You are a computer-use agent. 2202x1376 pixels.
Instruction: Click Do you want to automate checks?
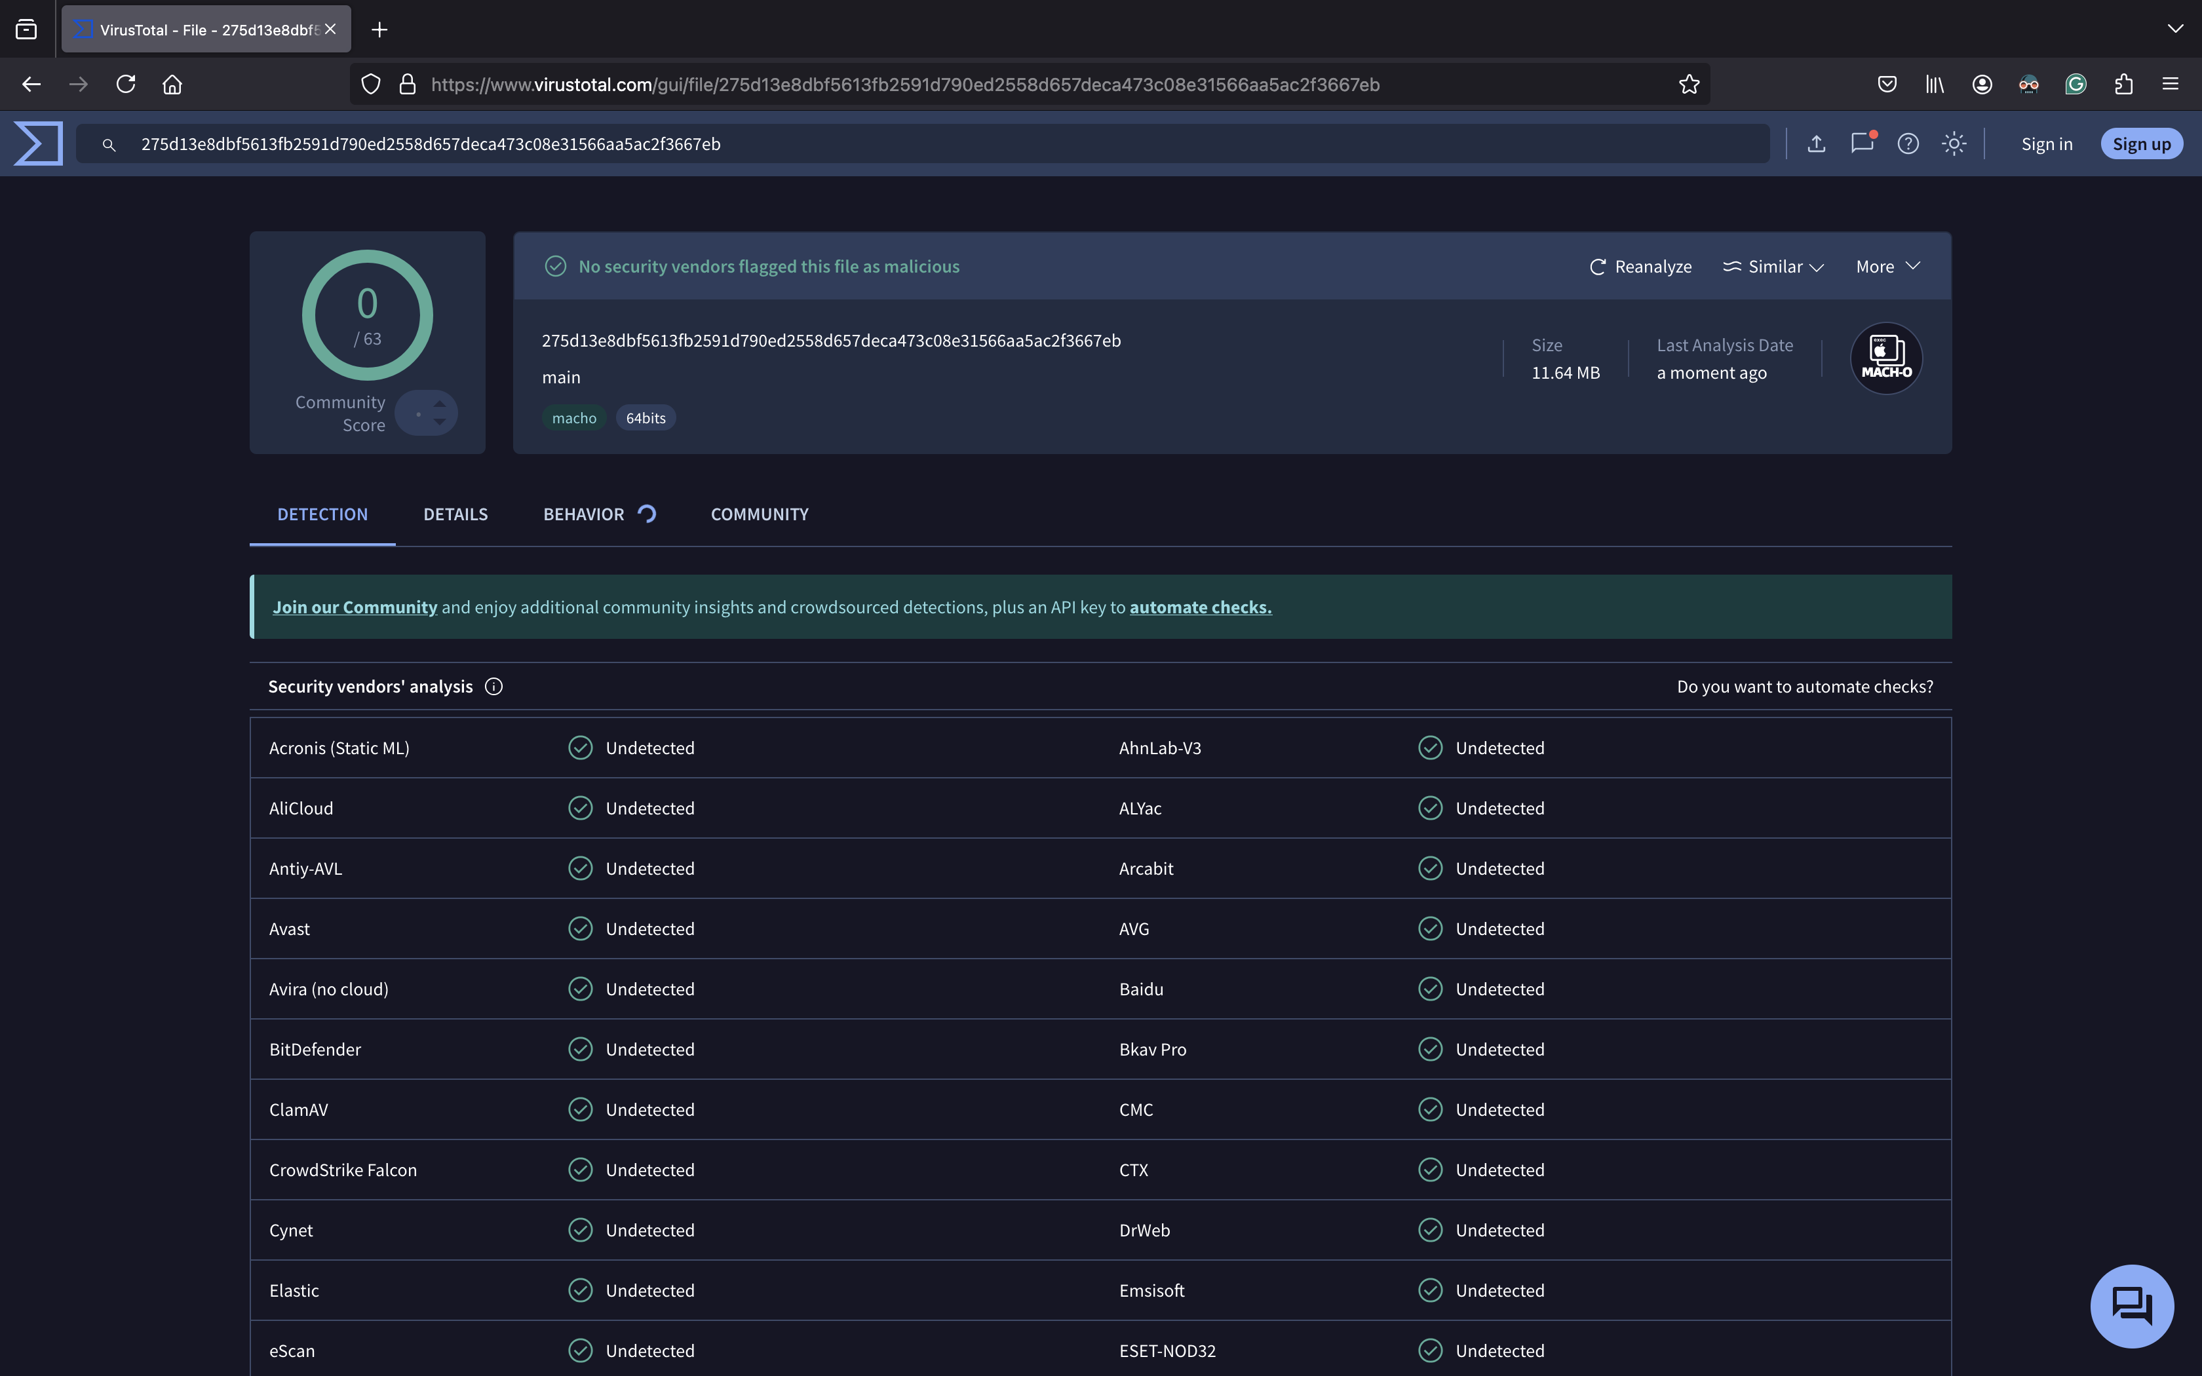(x=1804, y=687)
